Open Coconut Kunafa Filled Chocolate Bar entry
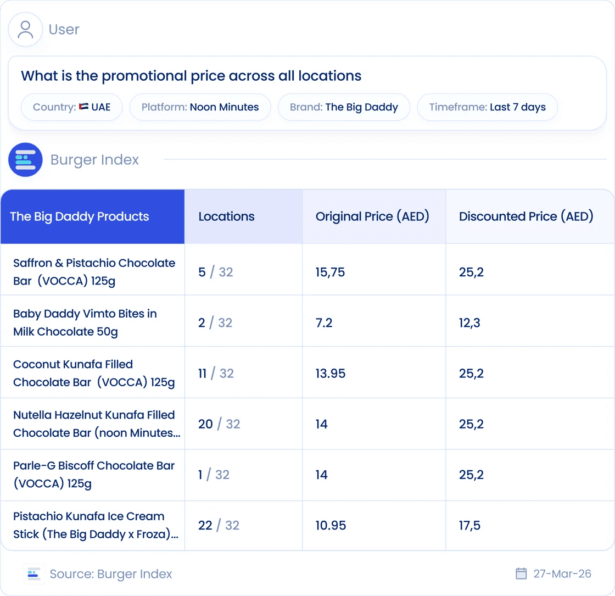 pos(94,373)
